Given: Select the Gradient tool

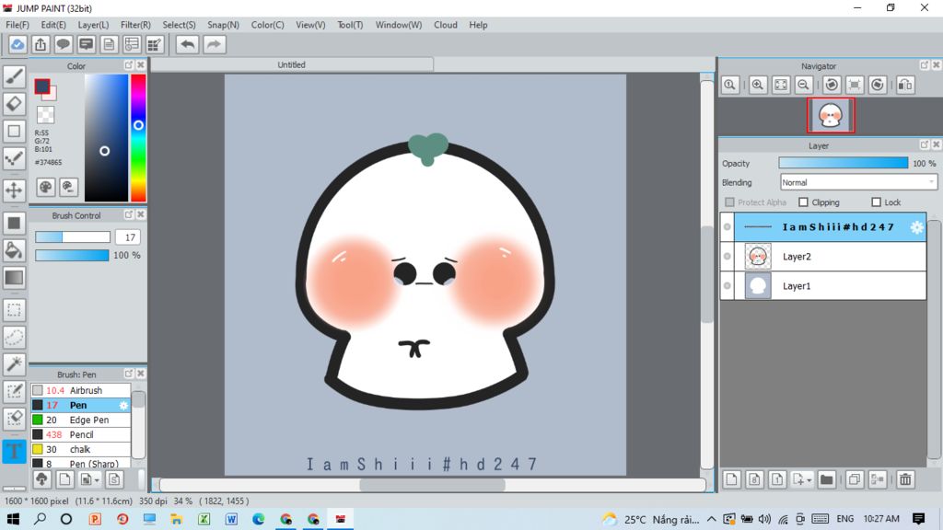Looking at the screenshot, I should 14,277.
